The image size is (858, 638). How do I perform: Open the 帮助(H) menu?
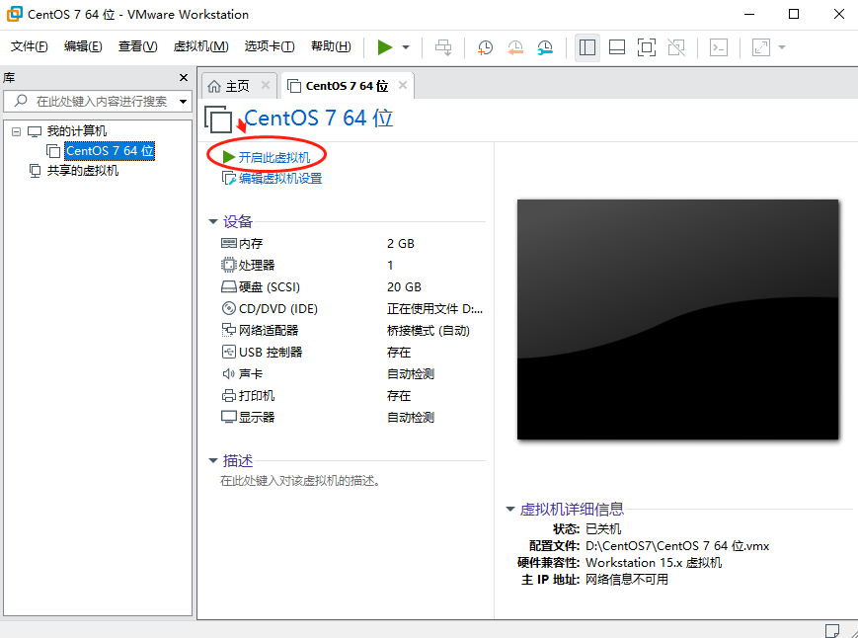point(331,46)
